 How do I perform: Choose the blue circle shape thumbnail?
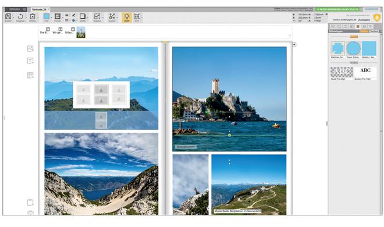353,48
